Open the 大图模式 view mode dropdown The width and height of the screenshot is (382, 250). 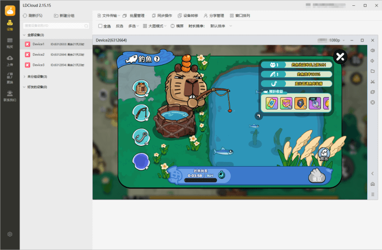(x=155, y=26)
